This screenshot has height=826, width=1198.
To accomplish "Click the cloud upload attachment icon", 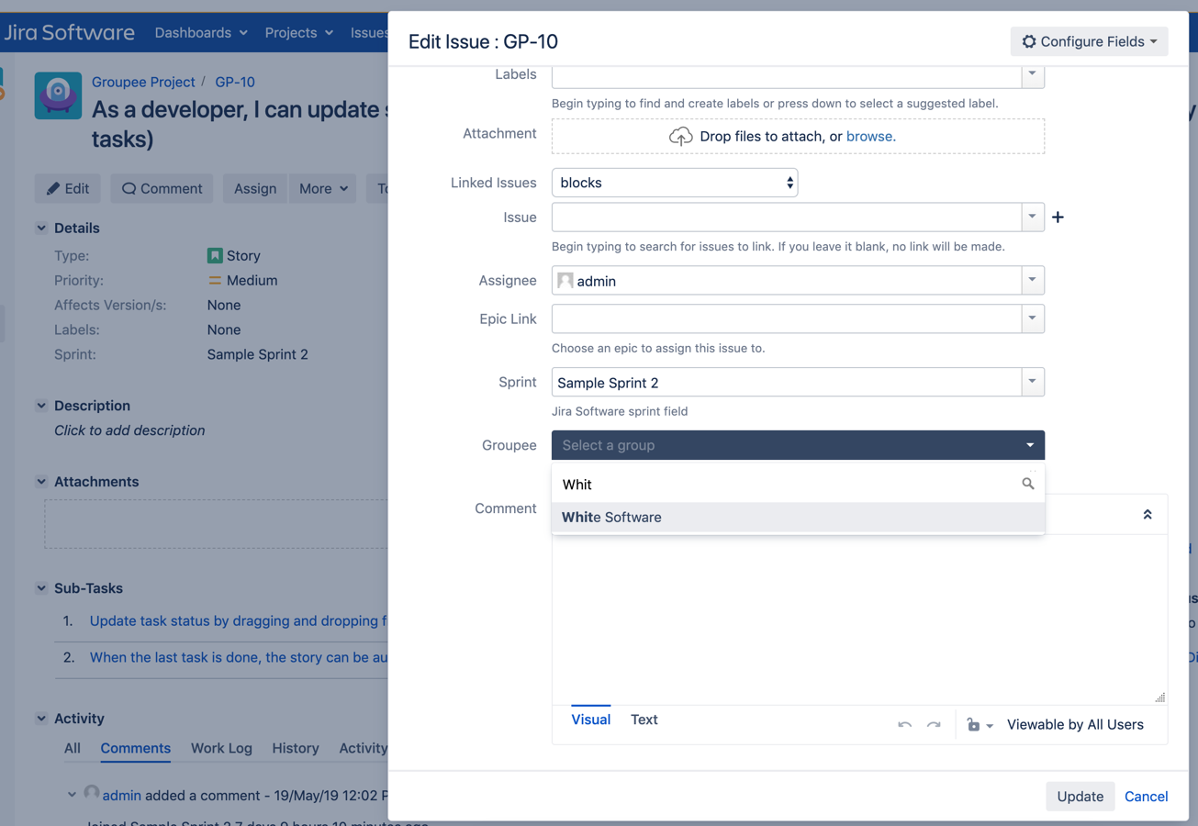I will click(680, 137).
